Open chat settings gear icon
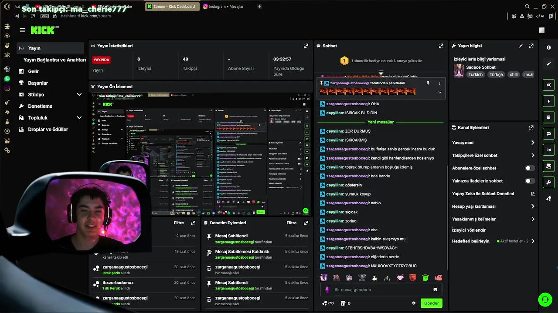The width and height of the screenshot is (558, 313). [x=414, y=303]
